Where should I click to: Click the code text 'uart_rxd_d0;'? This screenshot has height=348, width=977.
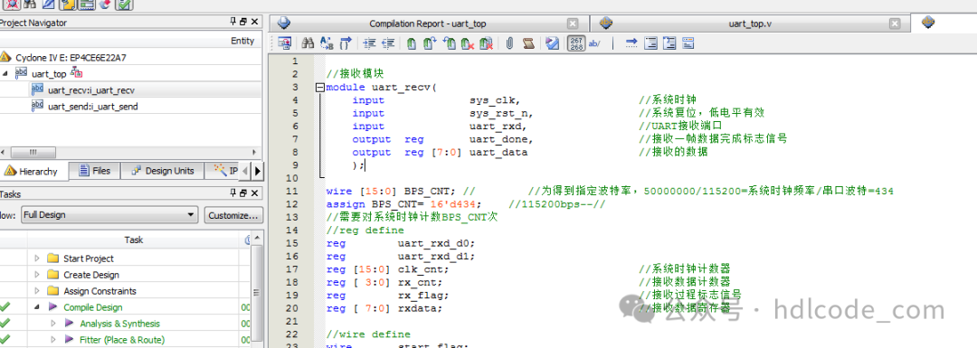point(436,243)
